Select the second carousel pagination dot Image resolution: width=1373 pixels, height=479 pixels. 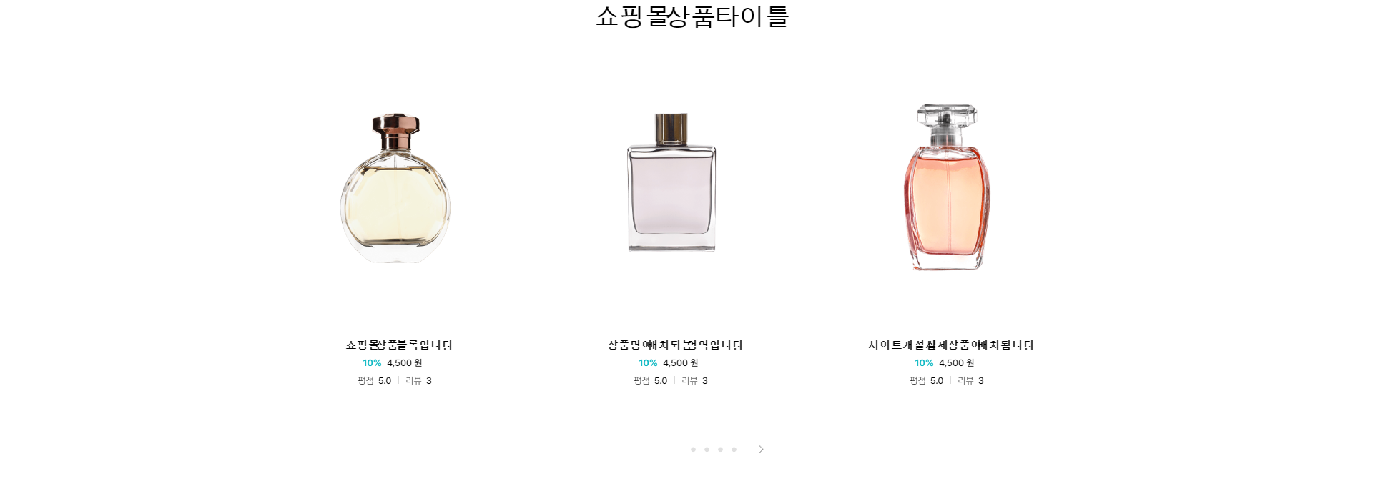coord(707,450)
